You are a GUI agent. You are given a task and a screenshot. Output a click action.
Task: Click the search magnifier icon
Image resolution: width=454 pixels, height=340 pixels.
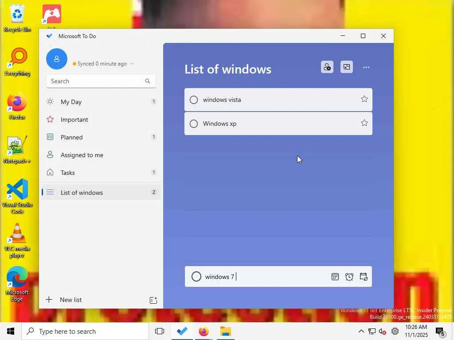tap(148, 81)
